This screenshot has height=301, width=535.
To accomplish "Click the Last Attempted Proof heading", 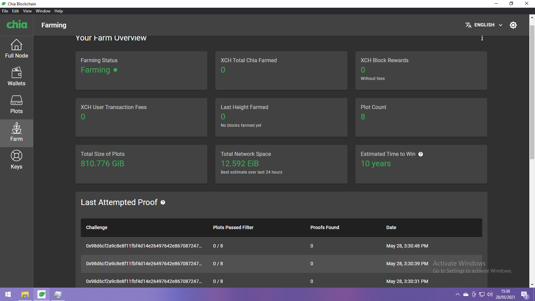I will click(119, 202).
